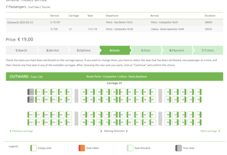Pick seat 88
This screenshot has width=227, height=155.
(84, 100)
